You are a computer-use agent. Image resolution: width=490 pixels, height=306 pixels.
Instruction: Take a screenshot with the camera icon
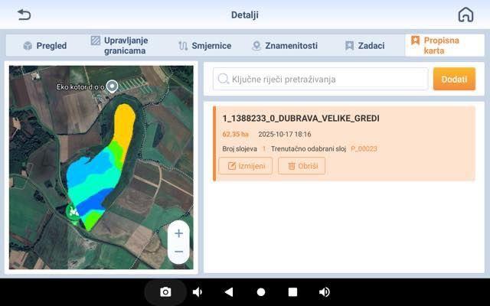[165, 292]
